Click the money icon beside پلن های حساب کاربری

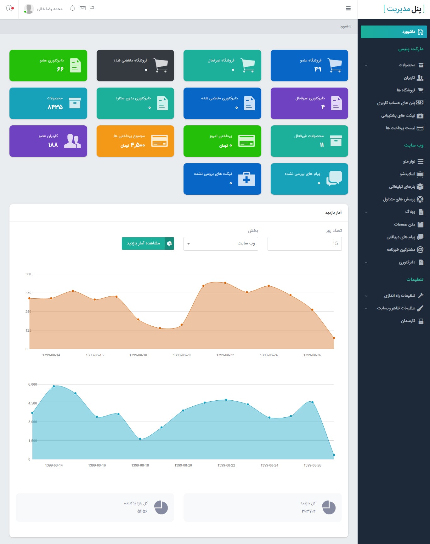point(420,103)
